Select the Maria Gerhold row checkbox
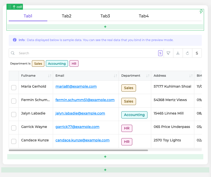Viewport: 211px width, 177px height. (x=14, y=87)
